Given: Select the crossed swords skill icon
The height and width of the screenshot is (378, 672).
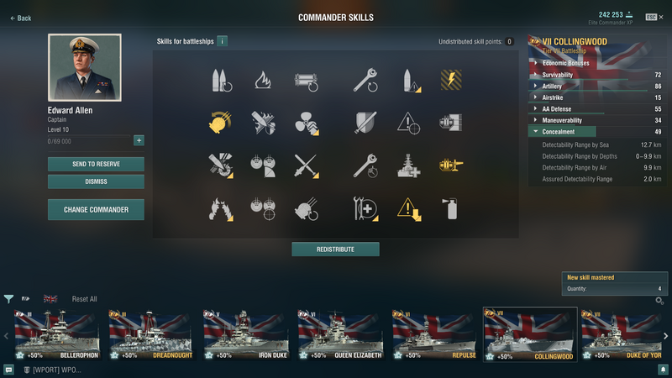Looking at the screenshot, I should click(x=307, y=165).
